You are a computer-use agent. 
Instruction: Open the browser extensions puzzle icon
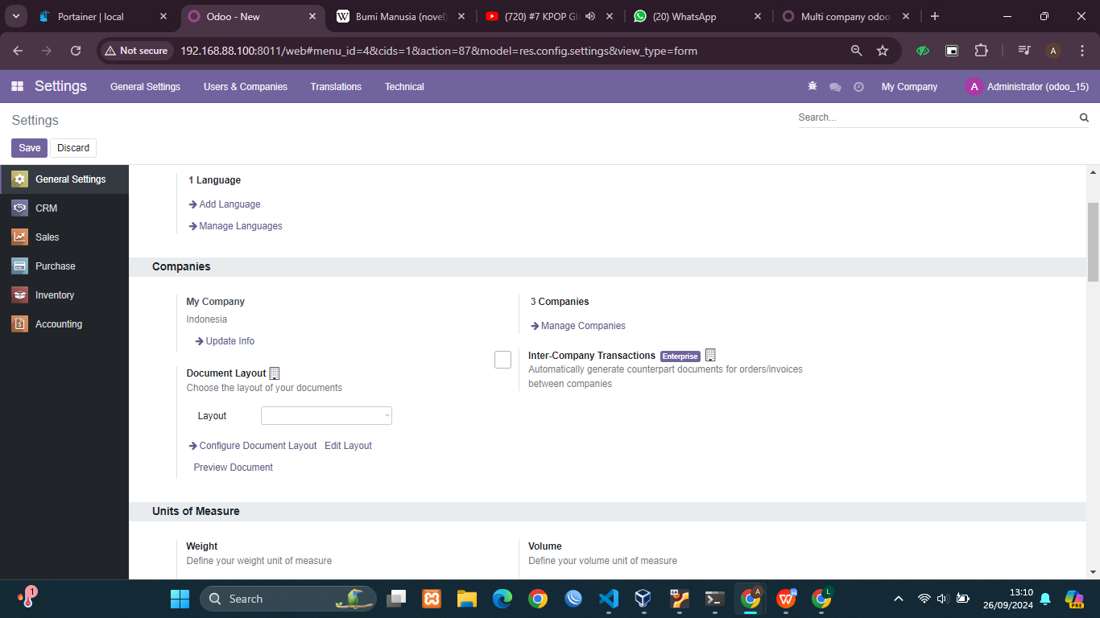point(981,51)
